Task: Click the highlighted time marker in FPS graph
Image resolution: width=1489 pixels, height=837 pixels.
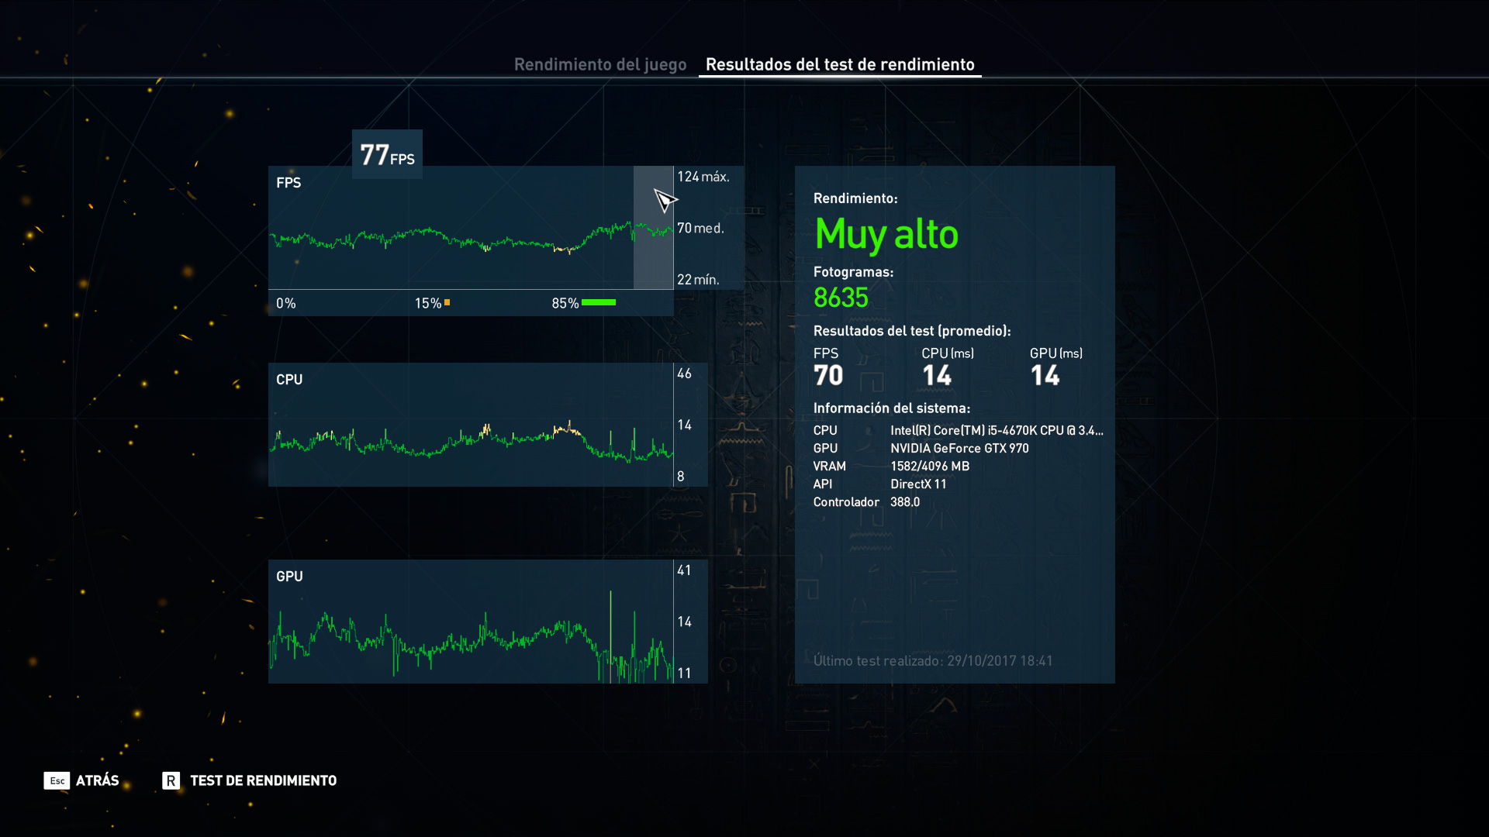Action: click(x=653, y=228)
